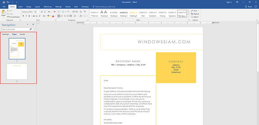Screen dimensions: 259x125
Task: Open the font size dropdown
Action: coord(39,12)
